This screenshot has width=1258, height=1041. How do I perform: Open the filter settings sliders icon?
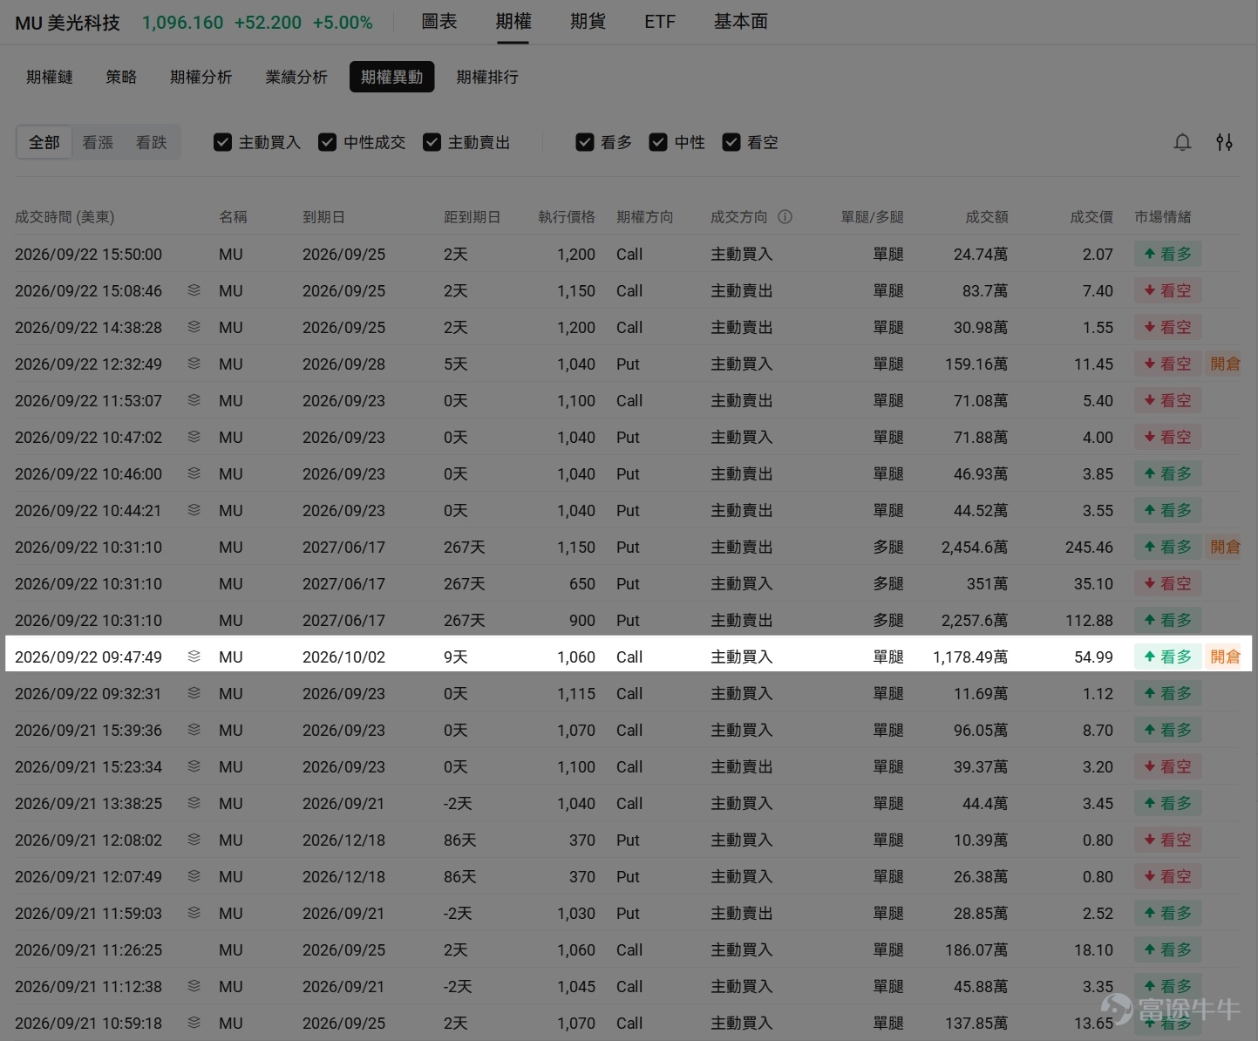coord(1224,142)
